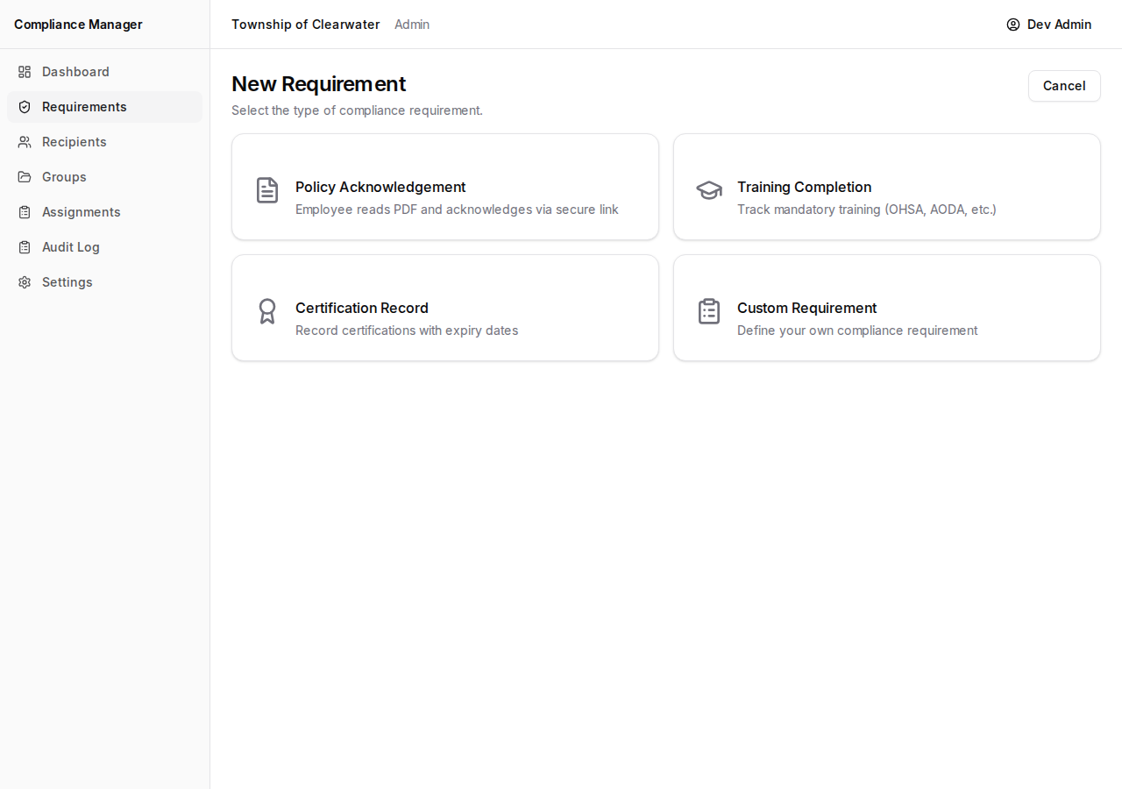
Task: Click 'Select the type of compliance requirement' subtitle
Action: 357,110
